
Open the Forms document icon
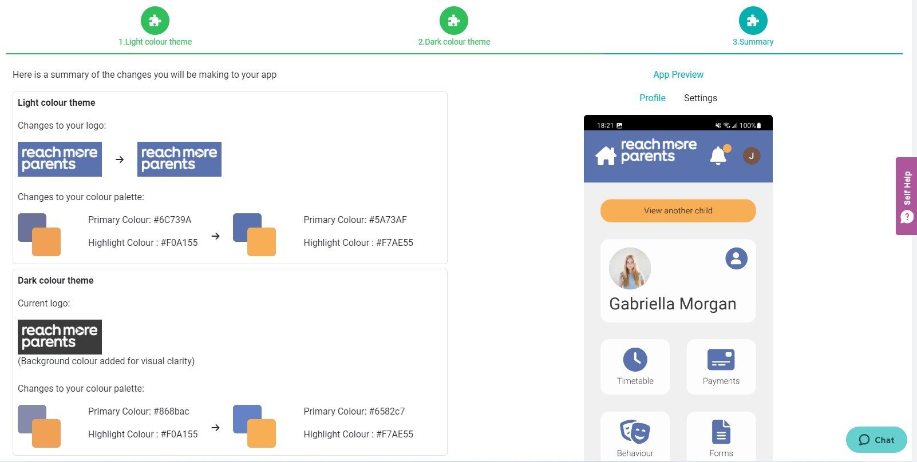(x=721, y=432)
